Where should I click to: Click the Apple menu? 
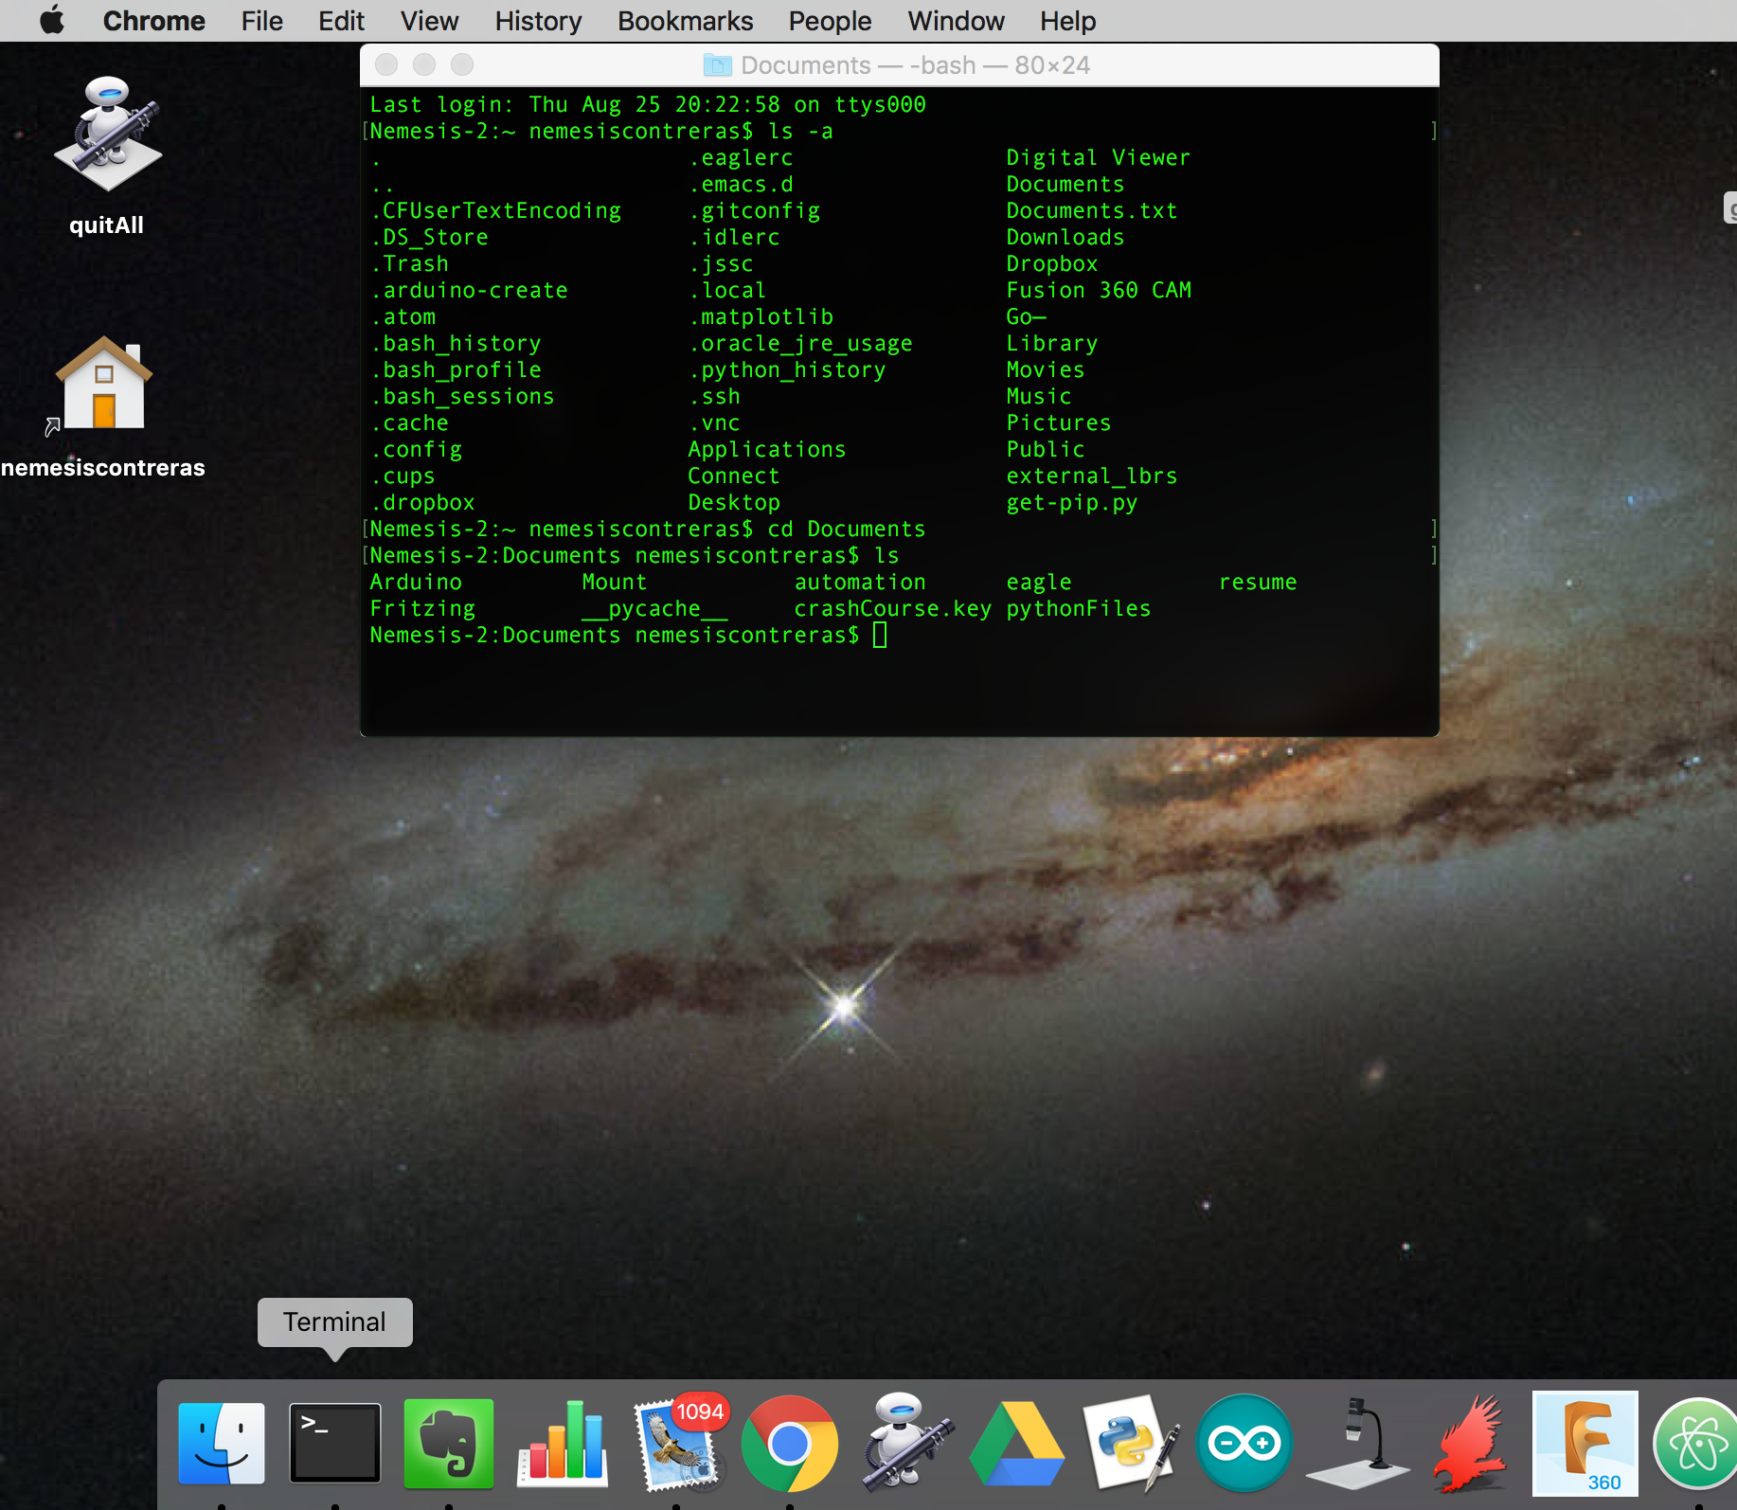click(x=52, y=21)
